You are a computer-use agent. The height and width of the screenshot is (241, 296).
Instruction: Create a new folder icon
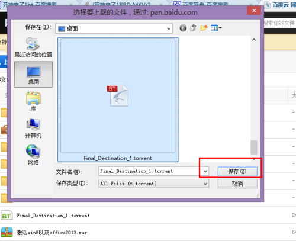click(204, 28)
